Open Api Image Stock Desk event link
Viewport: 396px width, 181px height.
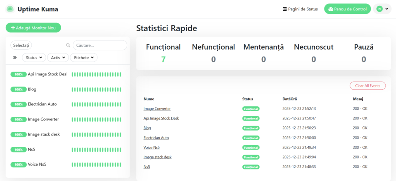161,118
